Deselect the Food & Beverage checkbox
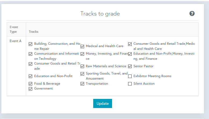 31,84
